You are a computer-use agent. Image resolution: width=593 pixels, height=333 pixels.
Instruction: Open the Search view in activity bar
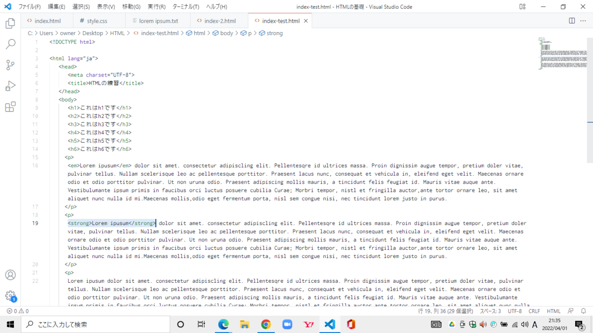tap(10, 44)
